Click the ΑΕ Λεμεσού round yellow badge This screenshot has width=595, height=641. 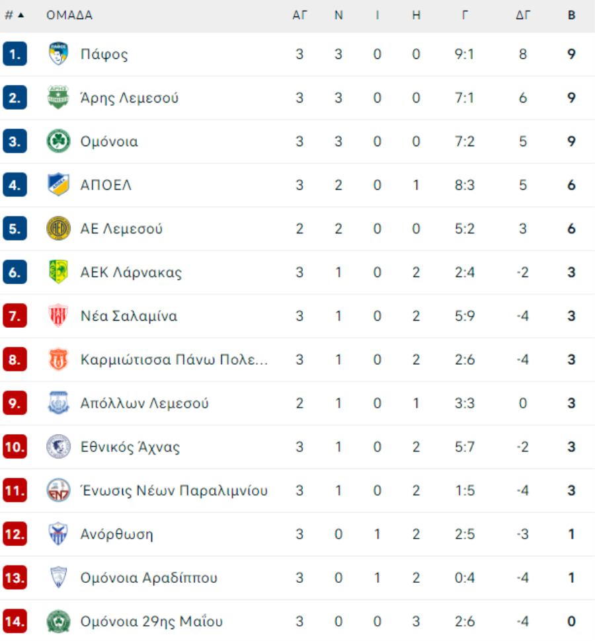coord(58,229)
